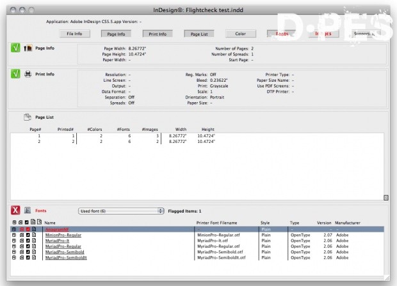The width and height of the screenshot is (397, 286).
Task: Click the Grayscale print value
Action: (219, 86)
